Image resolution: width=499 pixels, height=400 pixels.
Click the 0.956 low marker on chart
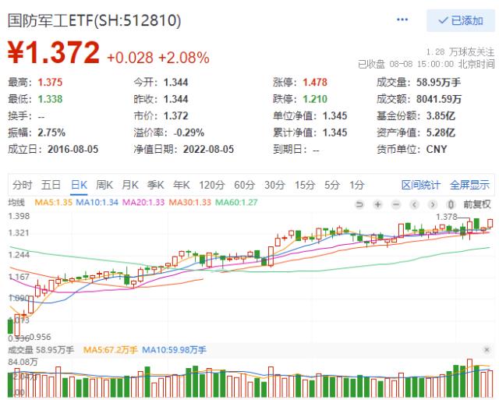40,337
